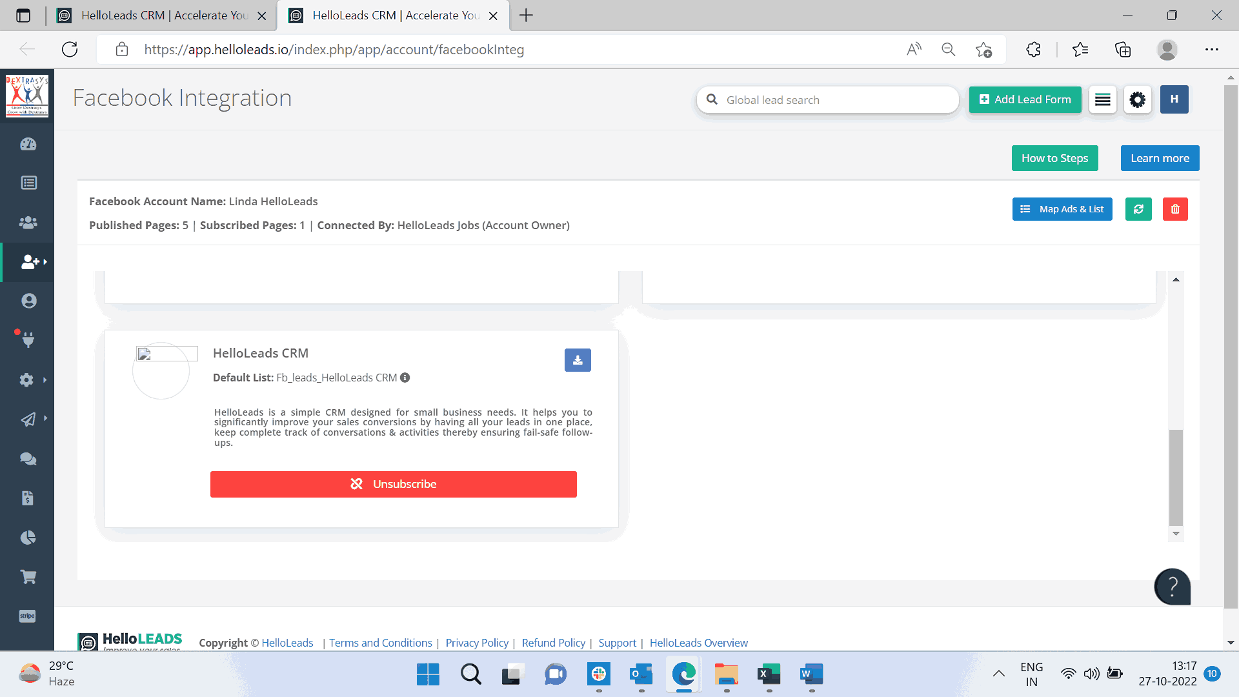Open Word from the taskbar
The height and width of the screenshot is (697, 1239).
[811, 674]
